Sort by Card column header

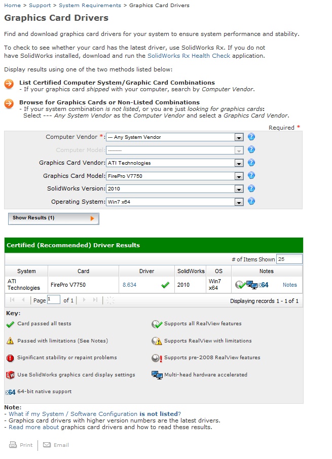84,271
